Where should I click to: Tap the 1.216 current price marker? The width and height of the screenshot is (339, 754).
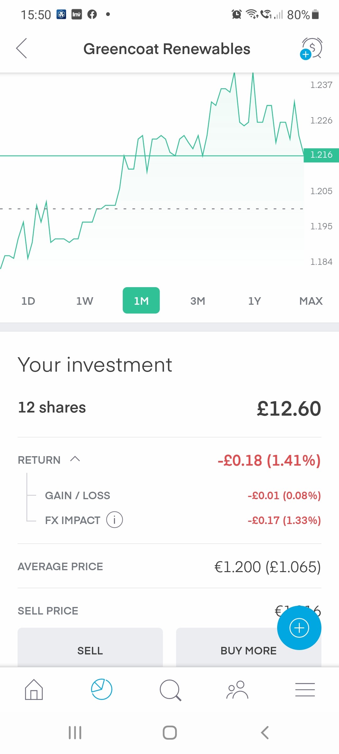point(321,155)
